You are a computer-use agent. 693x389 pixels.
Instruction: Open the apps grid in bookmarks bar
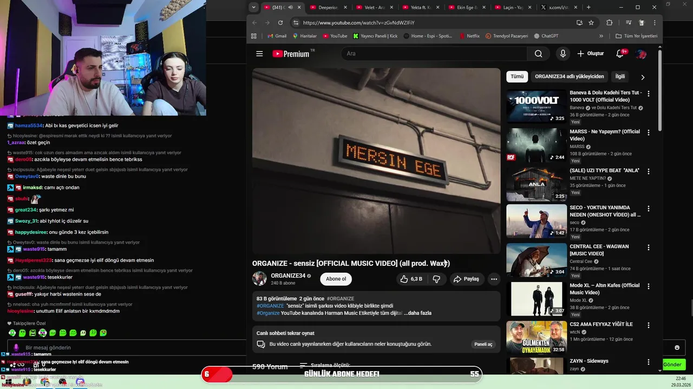pos(254,36)
